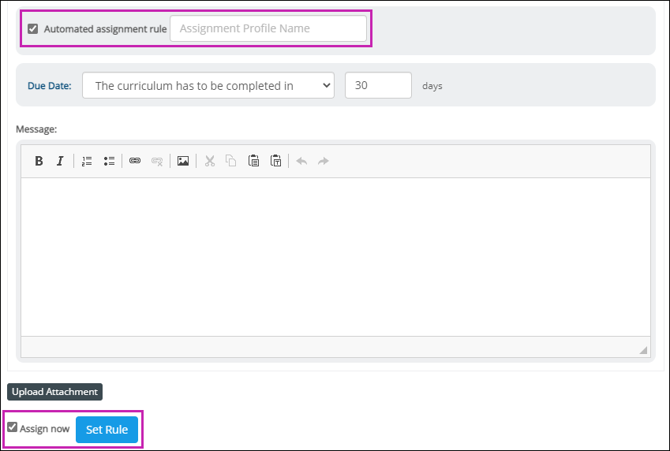The image size is (670, 451).
Task: Click the Upload Attachment button
Action: (54, 392)
